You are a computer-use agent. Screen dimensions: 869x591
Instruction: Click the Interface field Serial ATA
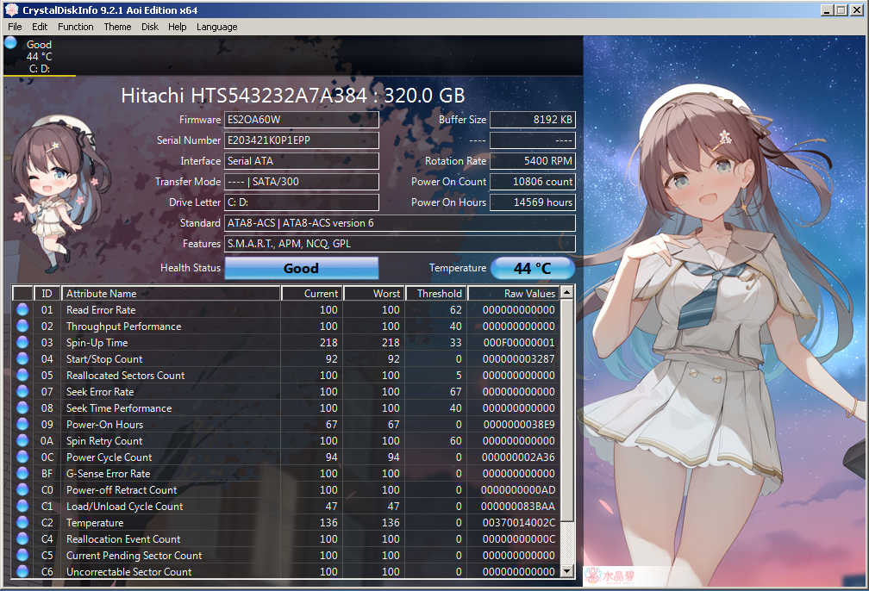pyautogui.click(x=302, y=161)
